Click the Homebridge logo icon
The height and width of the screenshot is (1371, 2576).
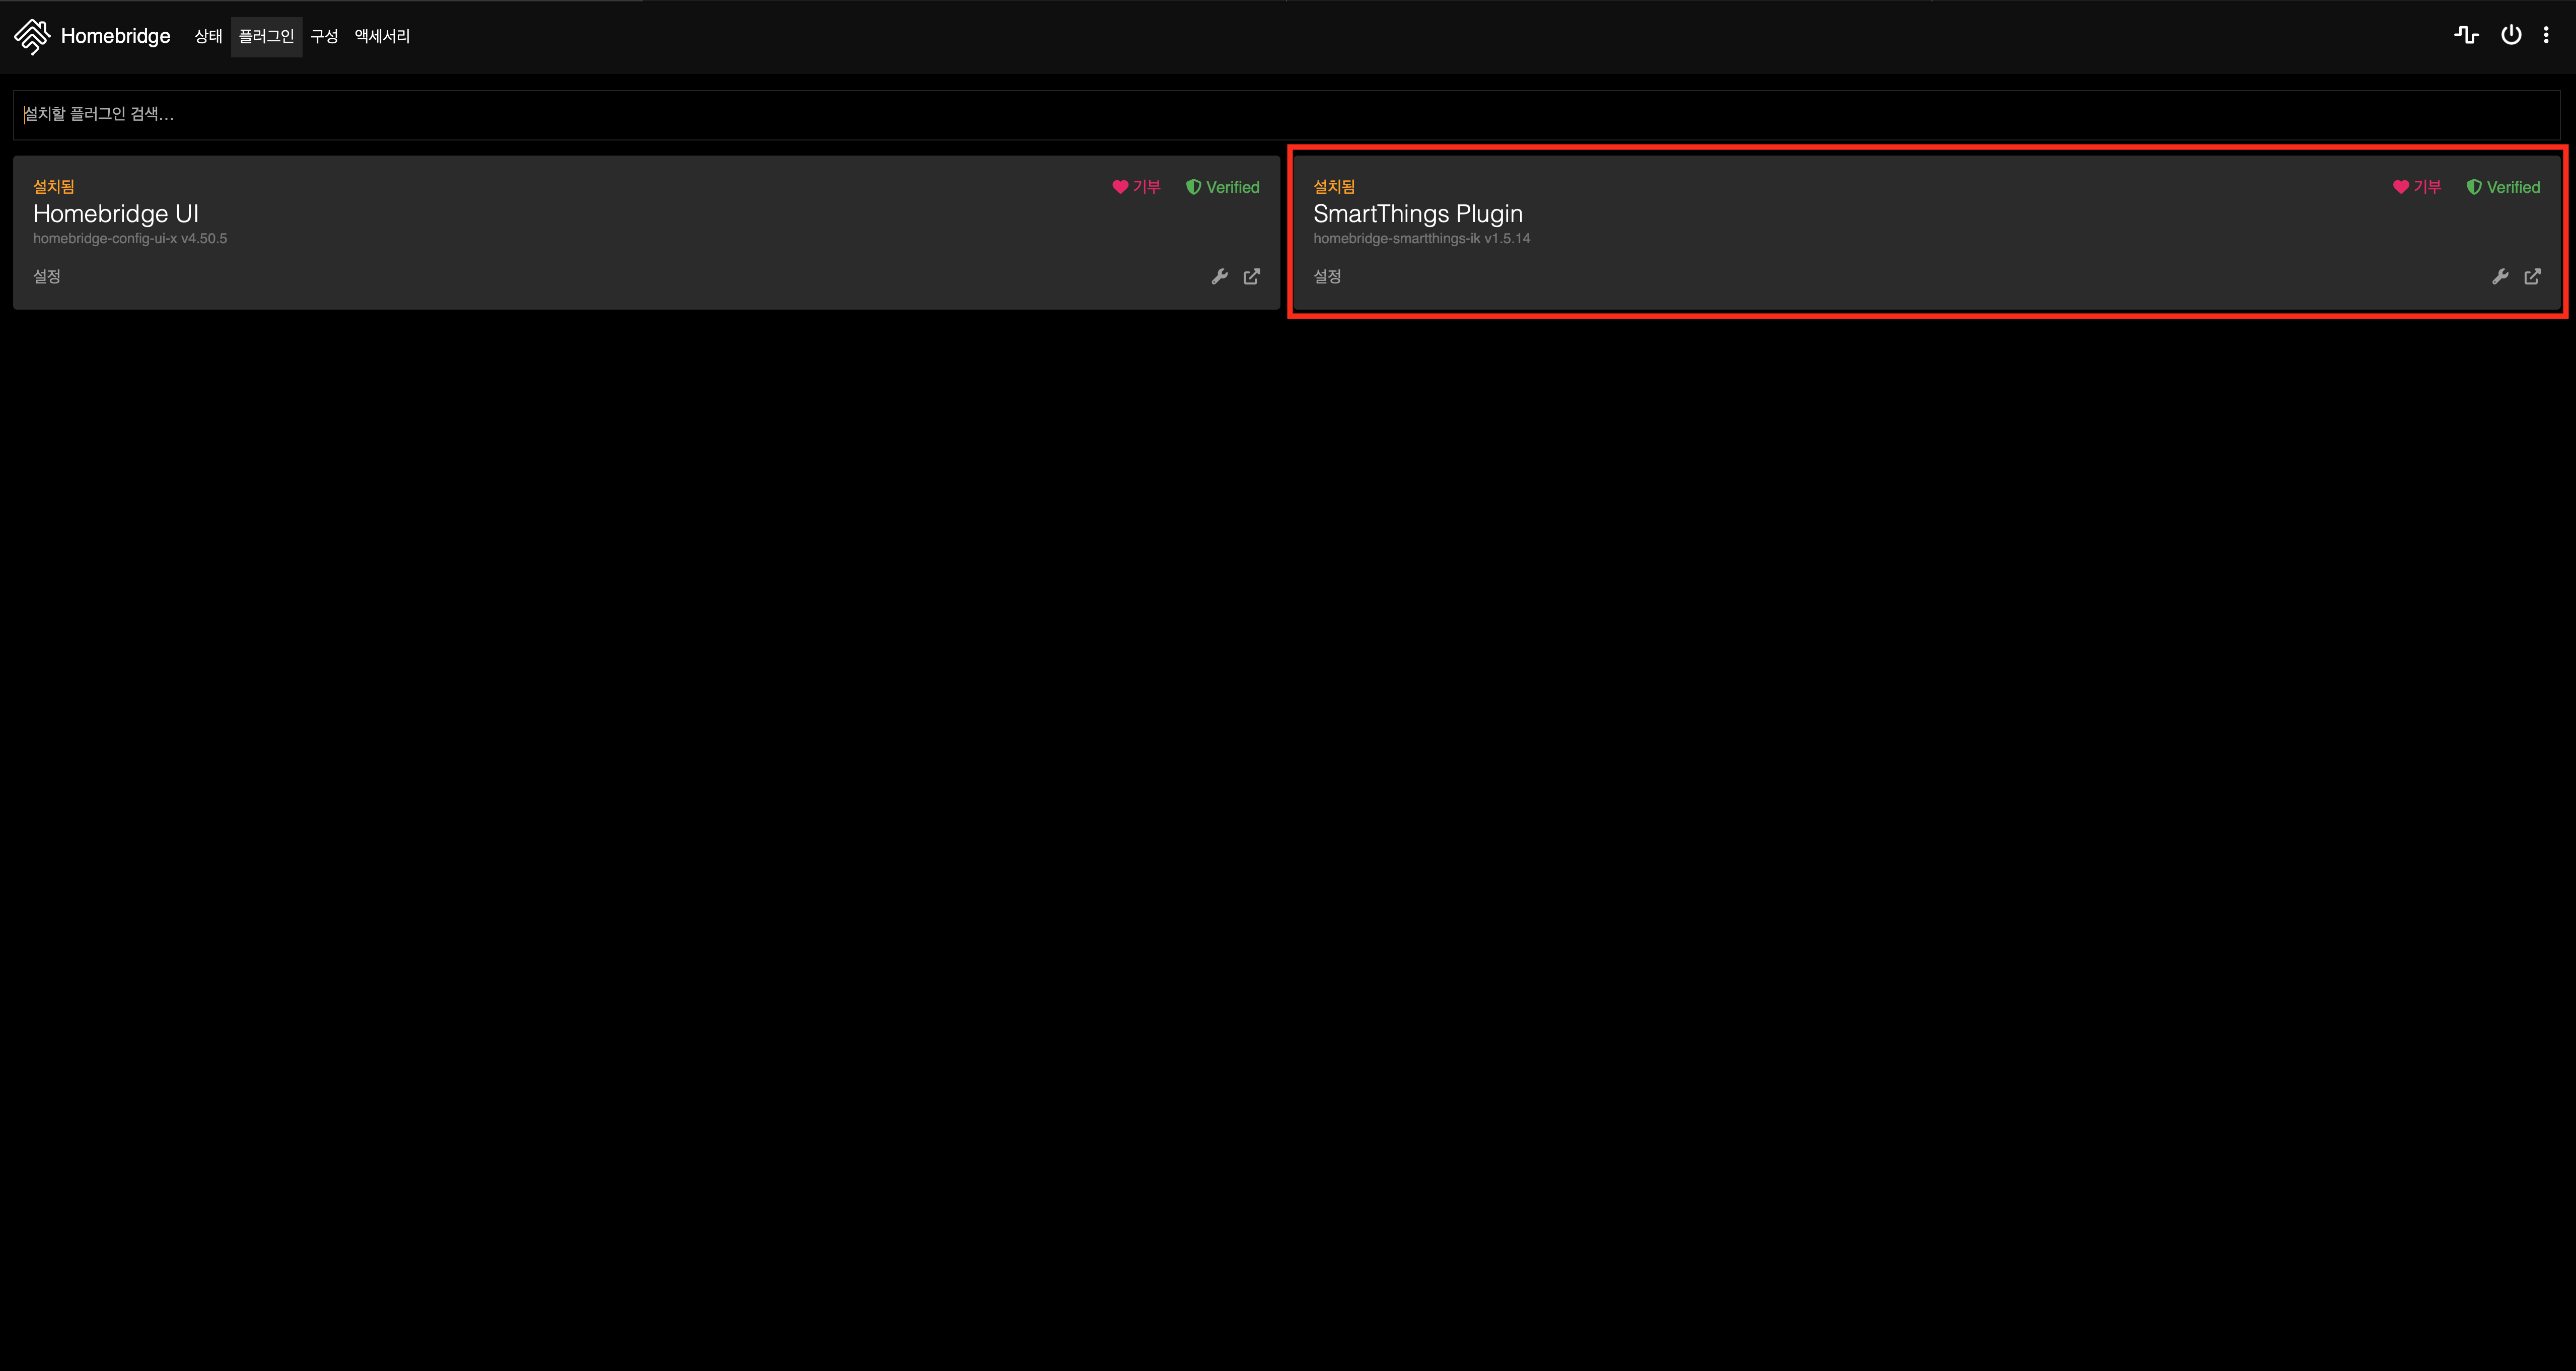click(x=32, y=36)
